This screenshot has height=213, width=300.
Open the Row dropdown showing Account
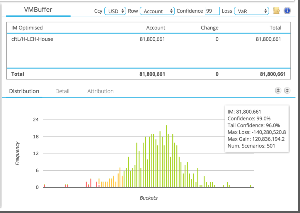tap(157, 11)
